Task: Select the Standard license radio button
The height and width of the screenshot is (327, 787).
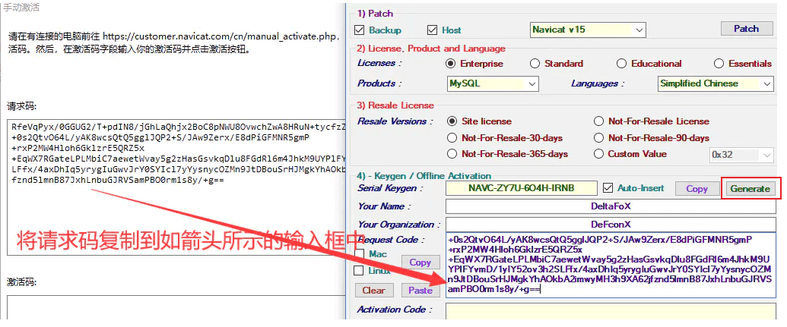Action: [x=535, y=64]
